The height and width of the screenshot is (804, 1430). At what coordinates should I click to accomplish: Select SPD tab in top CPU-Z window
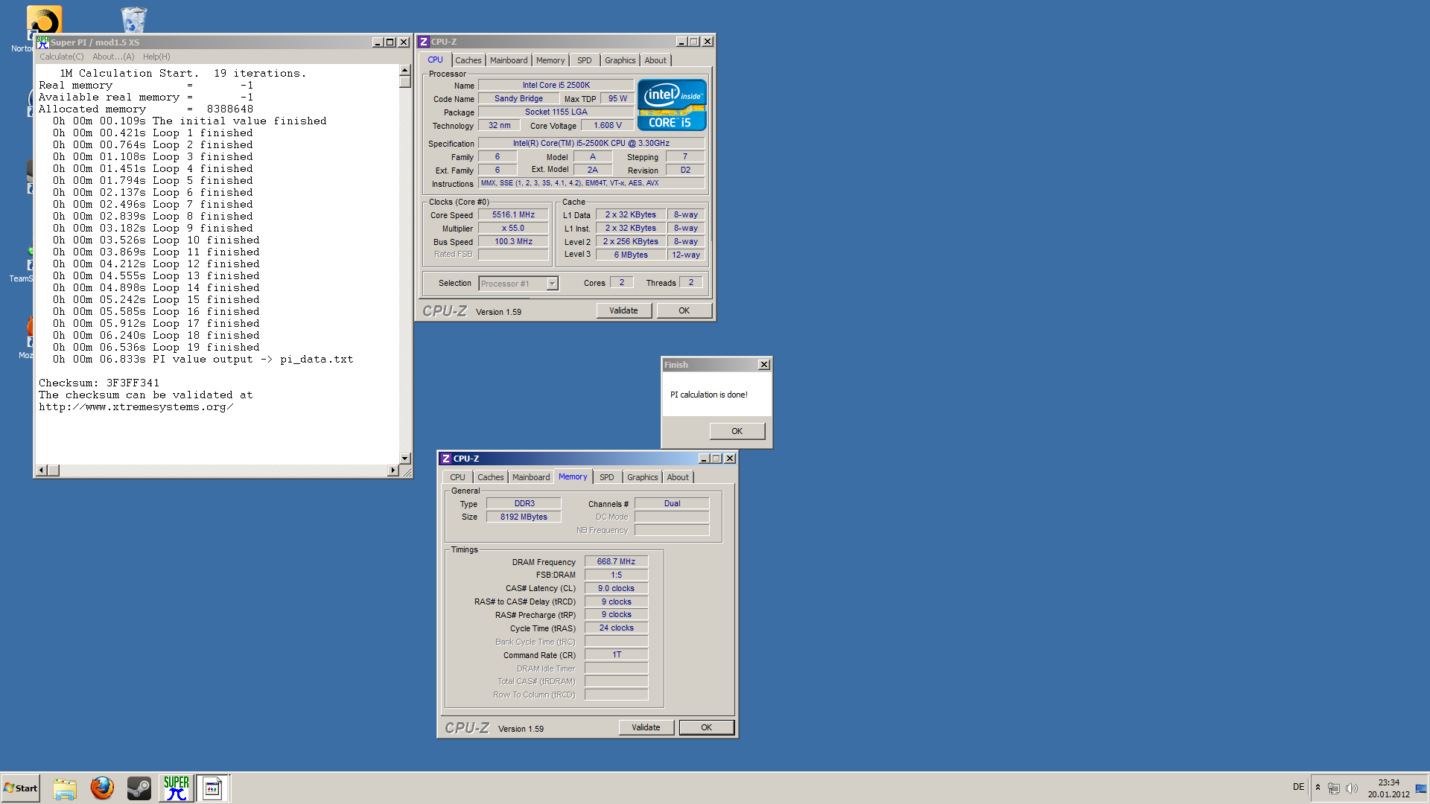coord(585,60)
